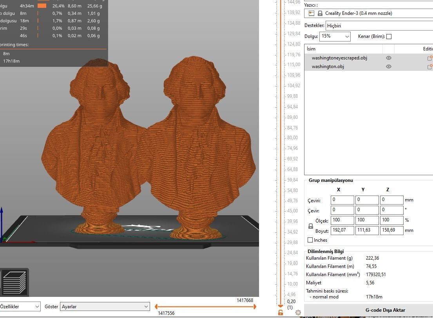
Task: Click the Boyut Z field showing 158,69
Action: (391, 230)
